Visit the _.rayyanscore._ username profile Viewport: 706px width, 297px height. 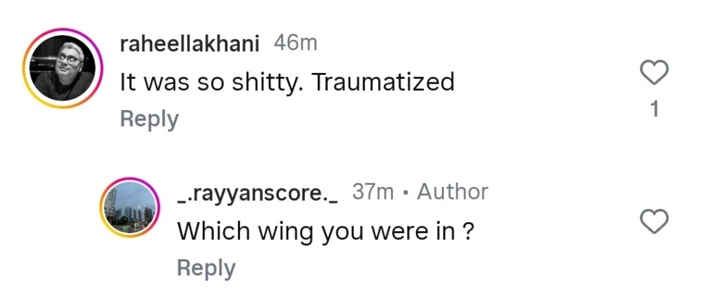point(258,192)
